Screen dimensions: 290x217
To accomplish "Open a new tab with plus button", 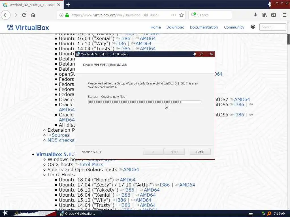I will coord(68,5).
